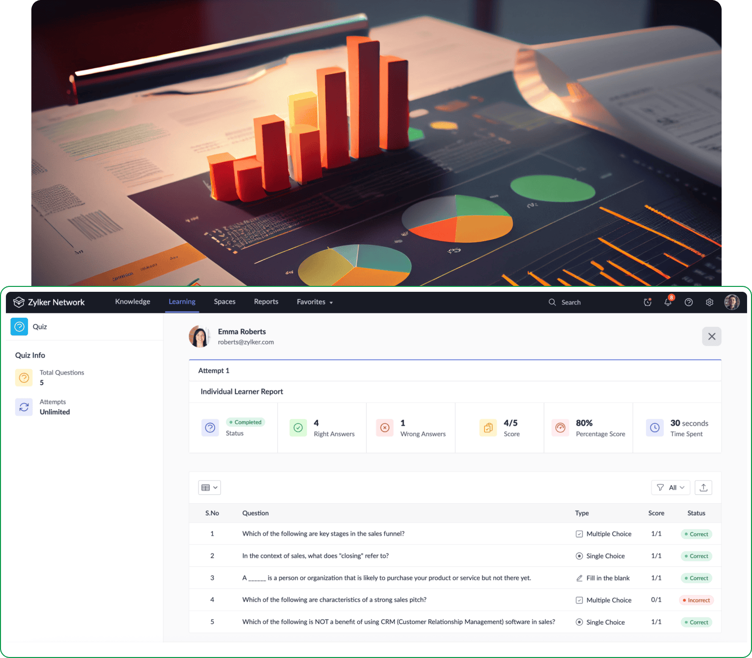This screenshot has width=752, height=658.
Task: Open the Quiz icon in the sidebar
Action: coord(19,327)
